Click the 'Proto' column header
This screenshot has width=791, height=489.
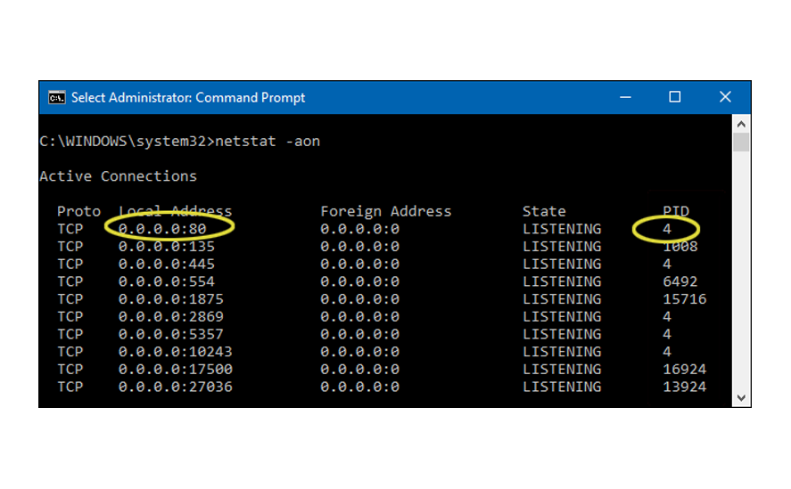pos(78,211)
